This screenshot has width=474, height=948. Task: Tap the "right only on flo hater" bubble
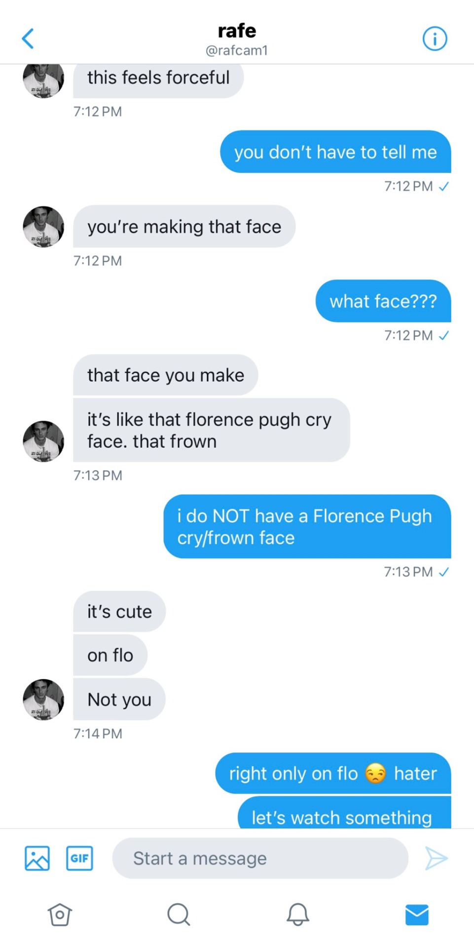(x=333, y=773)
